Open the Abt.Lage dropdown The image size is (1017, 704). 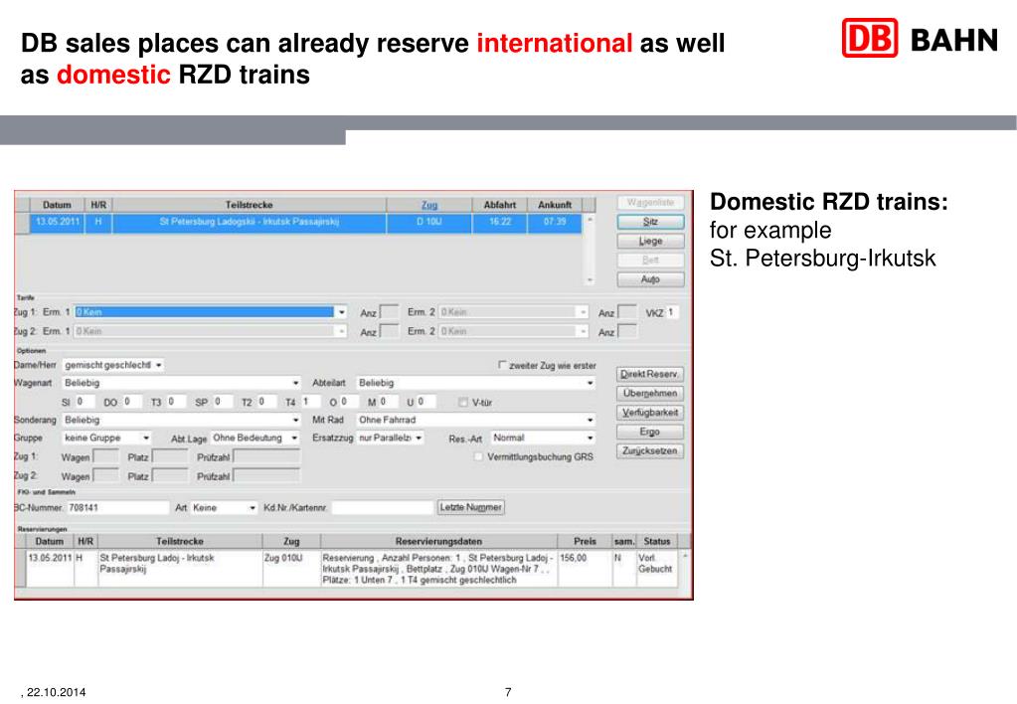[x=294, y=439]
